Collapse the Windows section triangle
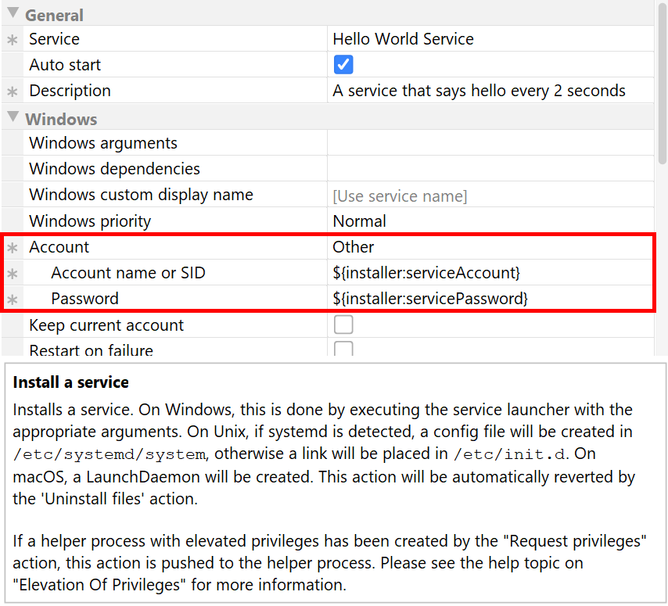Screen dimensions: 668x606 pyautogui.click(x=13, y=118)
